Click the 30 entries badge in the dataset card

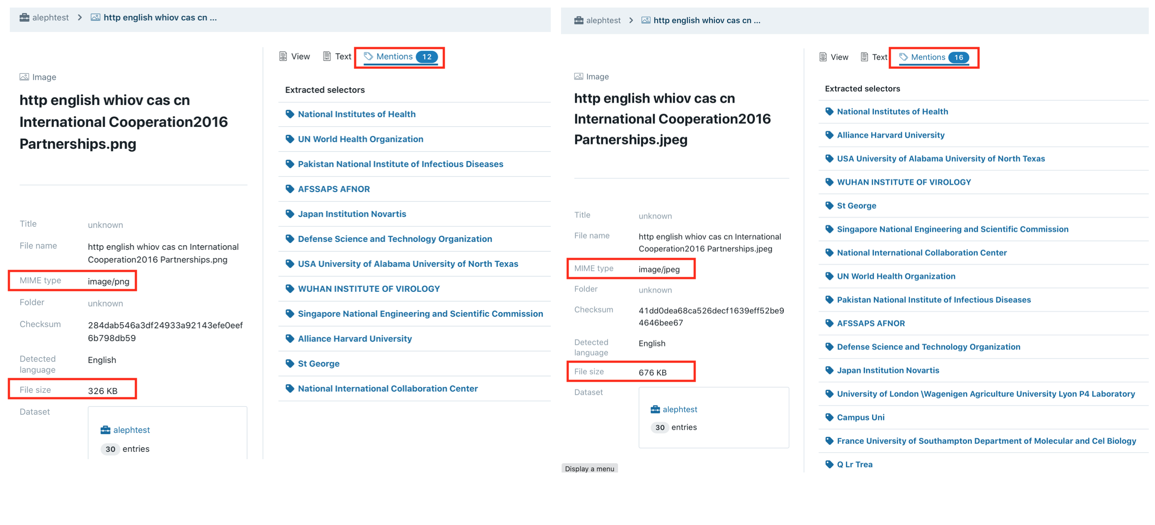point(111,449)
